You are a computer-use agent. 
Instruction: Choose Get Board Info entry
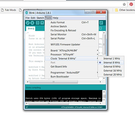coord(72,66)
